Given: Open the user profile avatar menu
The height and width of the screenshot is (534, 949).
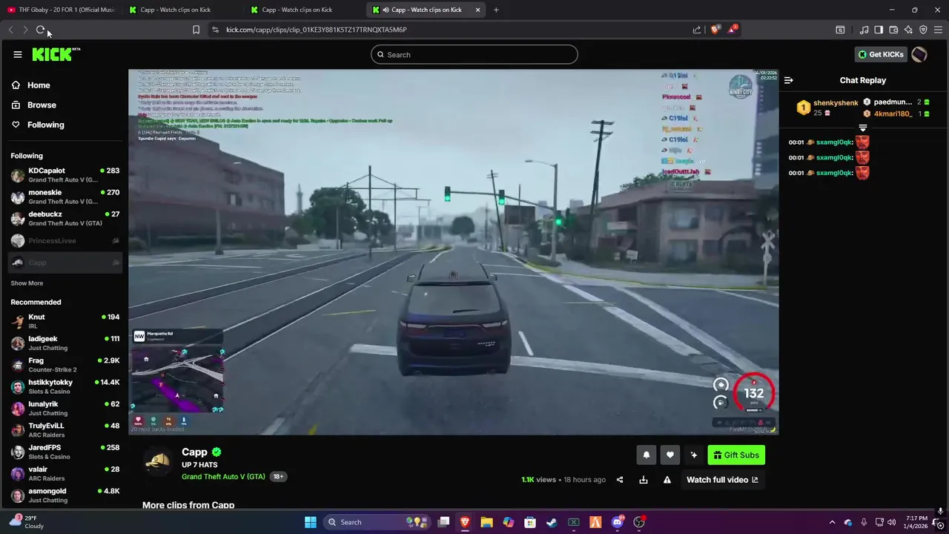Looking at the screenshot, I should click(x=919, y=54).
